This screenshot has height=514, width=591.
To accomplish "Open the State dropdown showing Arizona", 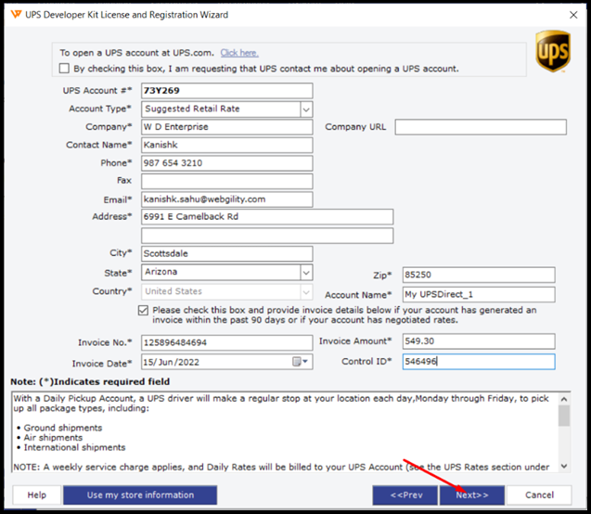I will click(x=306, y=272).
